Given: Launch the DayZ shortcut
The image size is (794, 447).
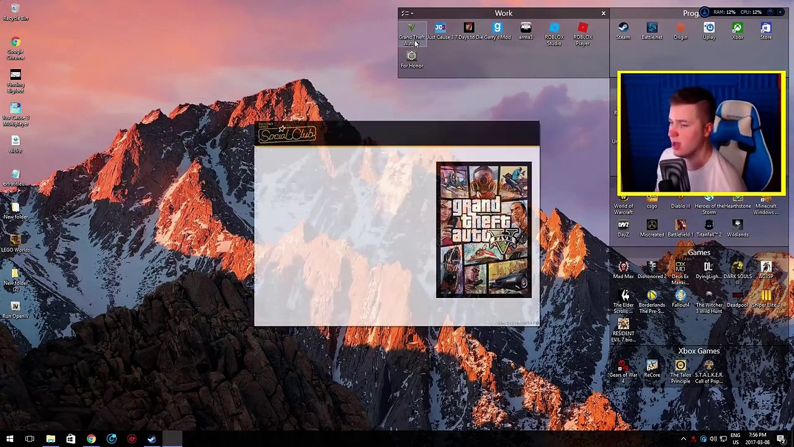Looking at the screenshot, I should point(623,228).
